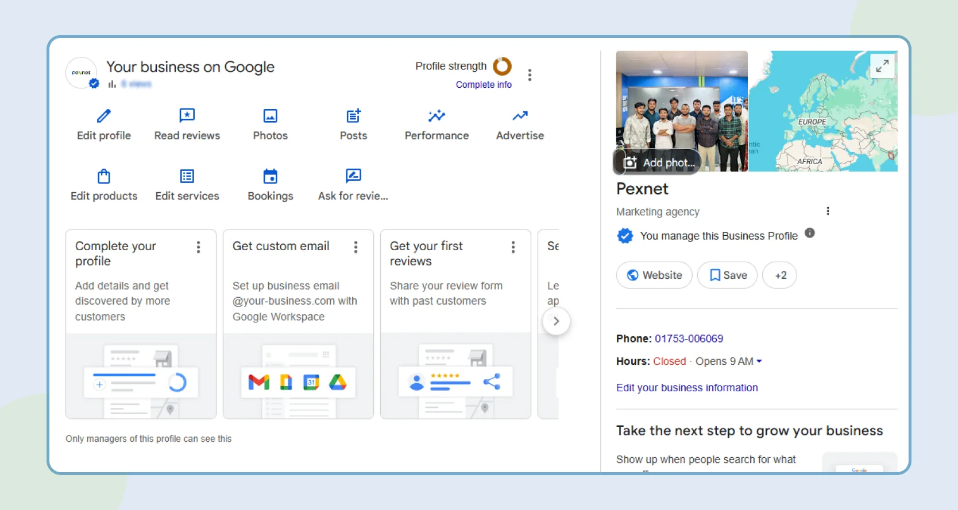The image size is (958, 510).
Task: Open the Photos icon
Action: [271, 116]
